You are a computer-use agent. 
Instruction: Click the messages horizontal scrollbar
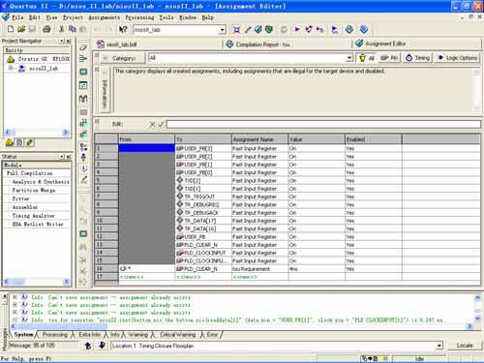pyautogui.click(x=239, y=326)
